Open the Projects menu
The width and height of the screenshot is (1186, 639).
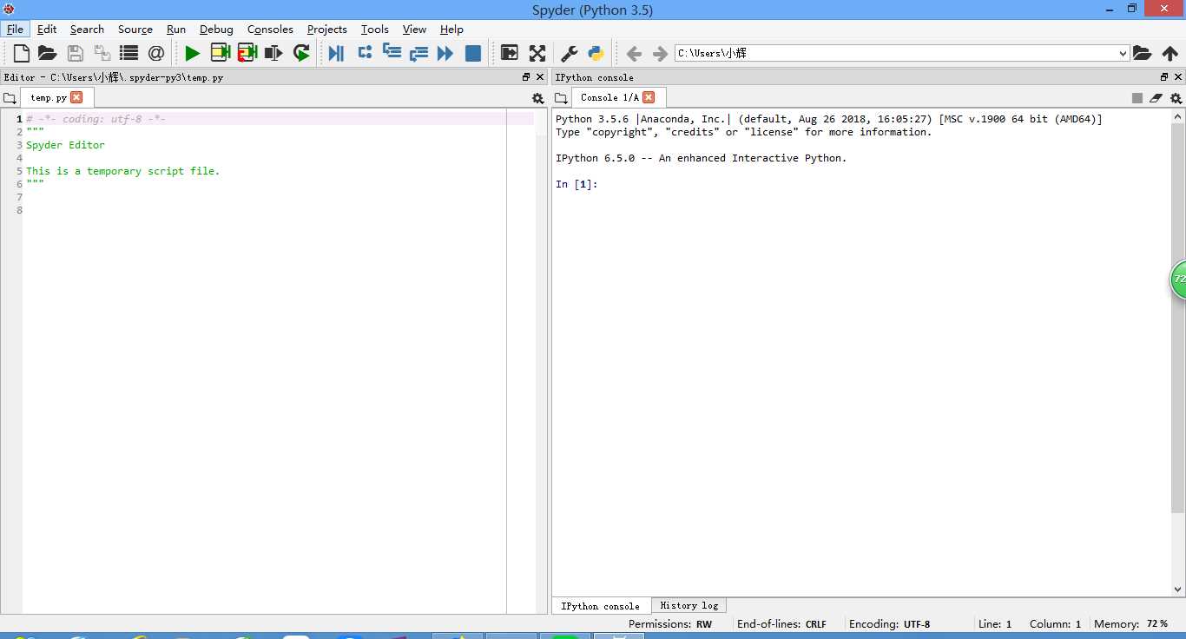point(327,29)
